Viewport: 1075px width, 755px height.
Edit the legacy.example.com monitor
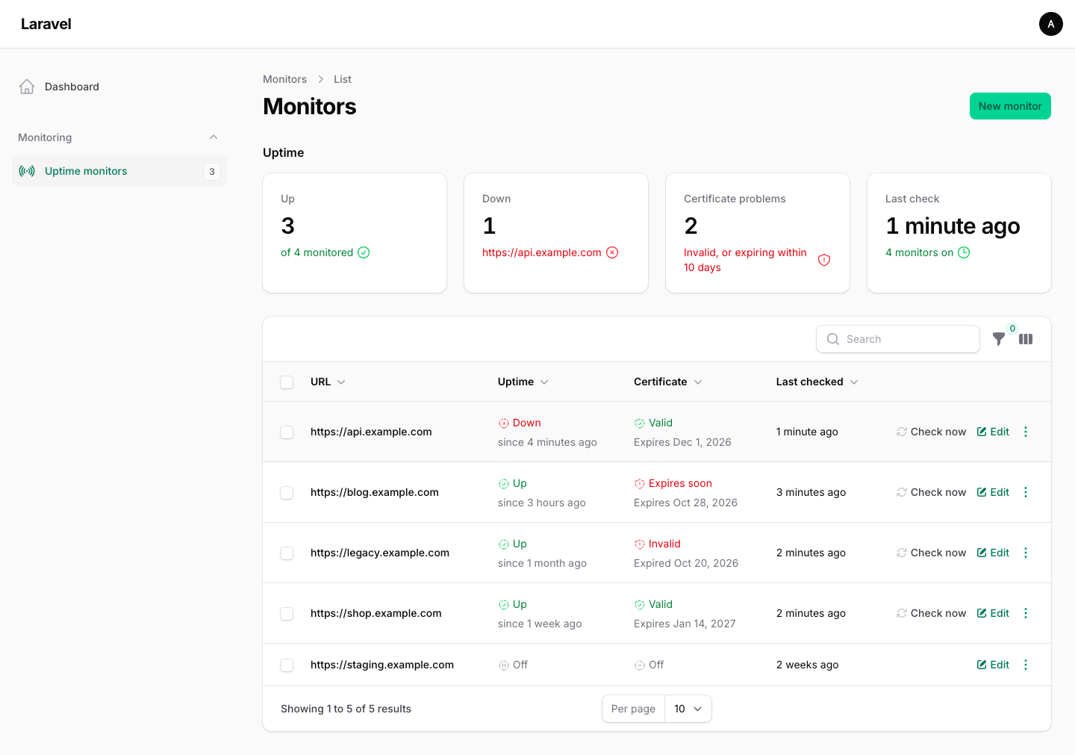point(993,553)
